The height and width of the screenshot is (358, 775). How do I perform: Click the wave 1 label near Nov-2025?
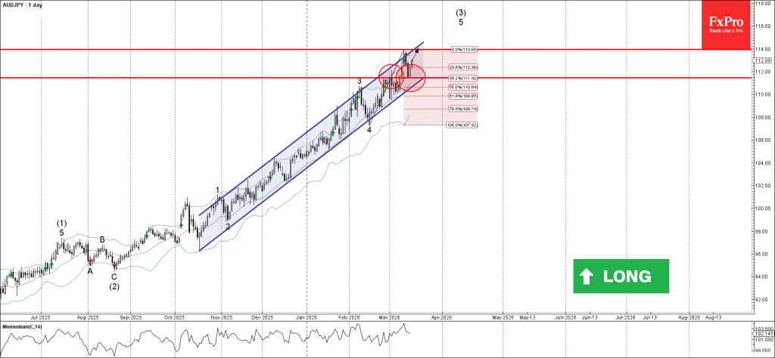[217, 190]
